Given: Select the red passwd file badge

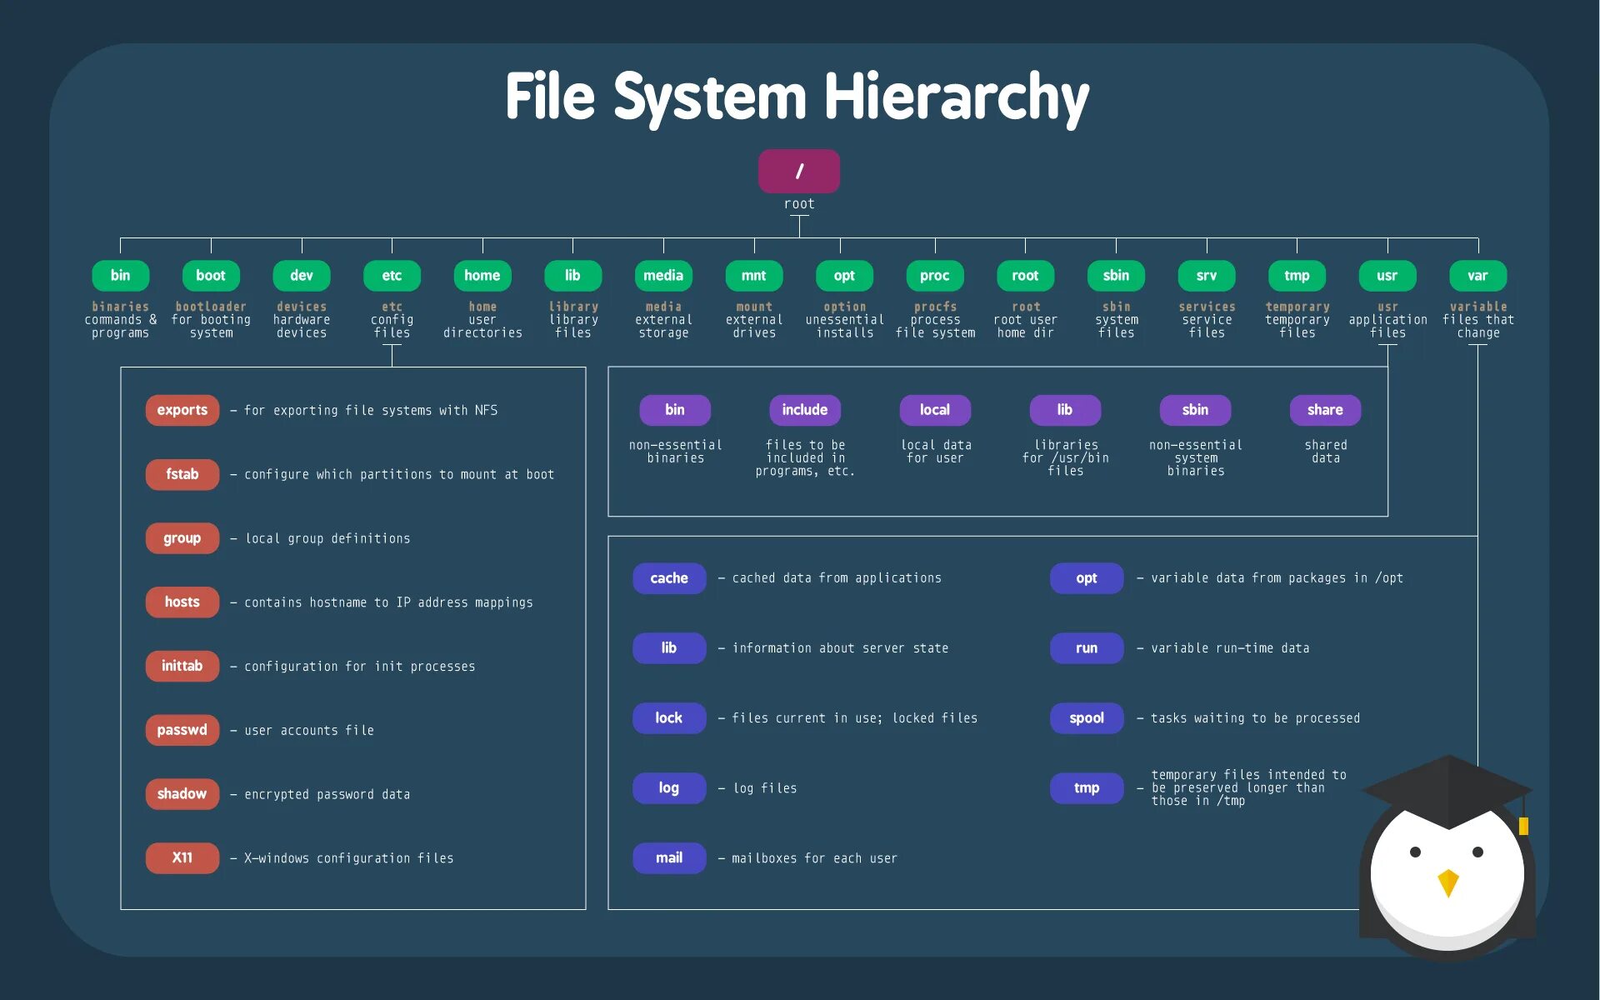Looking at the screenshot, I should point(182,730).
